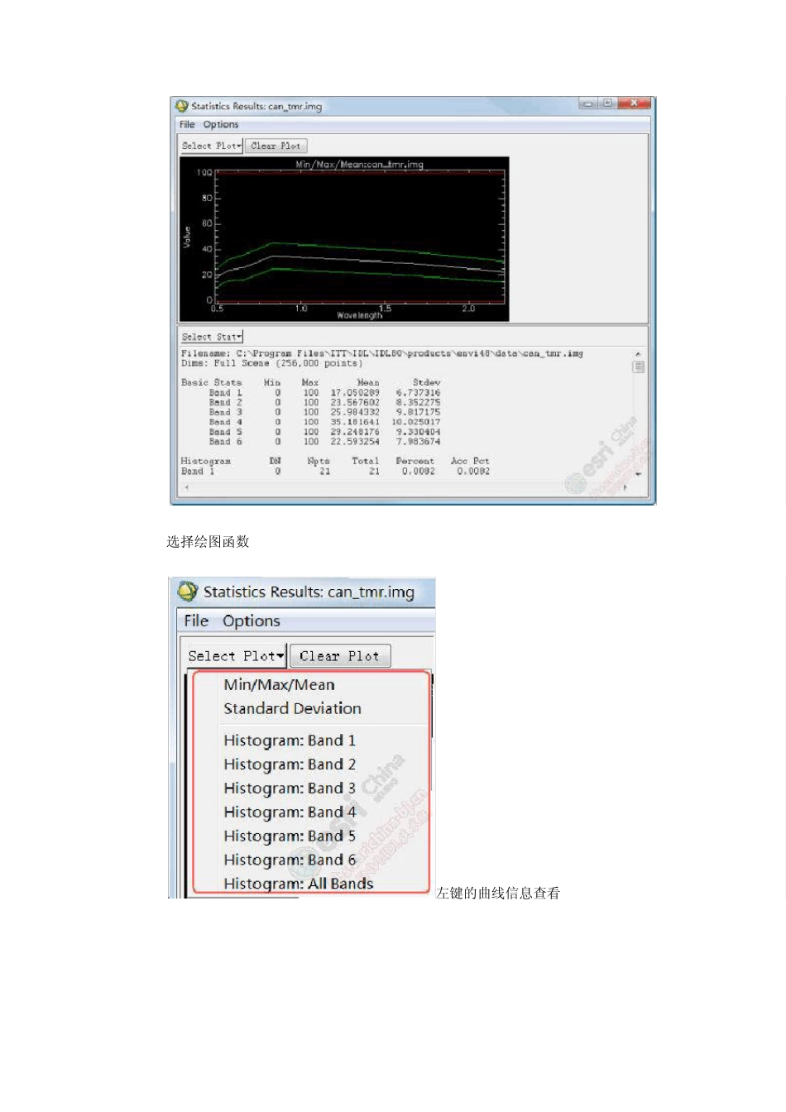Open Options menu in upper Statistics window
This screenshot has height=1112, width=786.
(x=221, y=125)
